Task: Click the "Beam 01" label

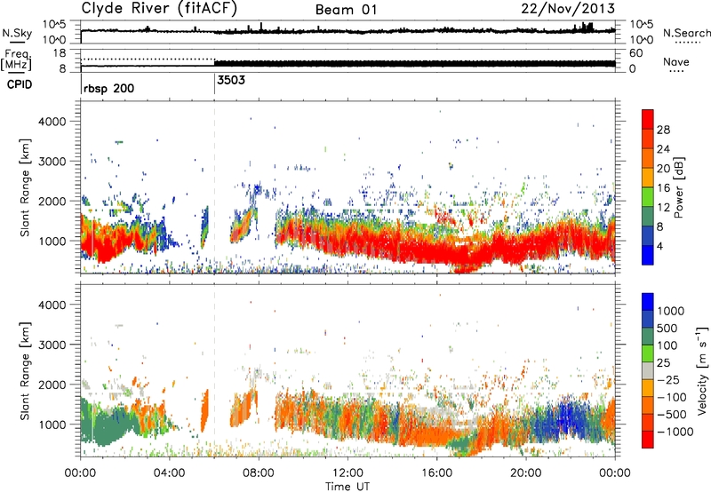Action: (346, 10)
